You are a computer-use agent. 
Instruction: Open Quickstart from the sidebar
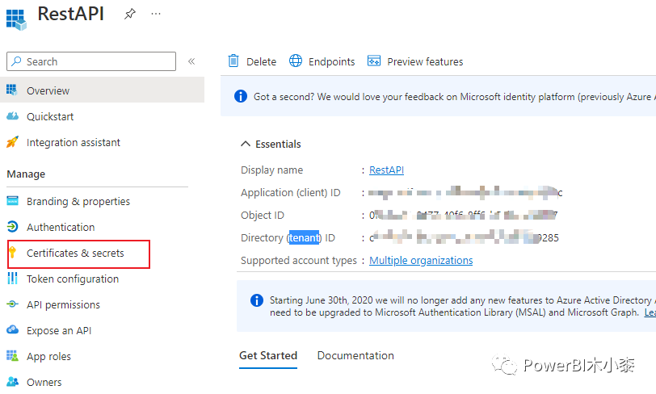[50, 117]
